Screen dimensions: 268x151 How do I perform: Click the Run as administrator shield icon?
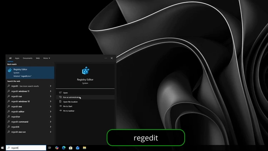pyautogui.click(x=60, y=97)
